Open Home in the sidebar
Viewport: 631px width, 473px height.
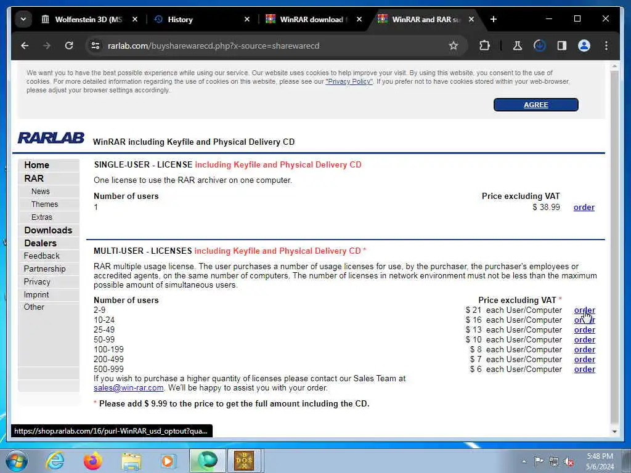point(36,165)
